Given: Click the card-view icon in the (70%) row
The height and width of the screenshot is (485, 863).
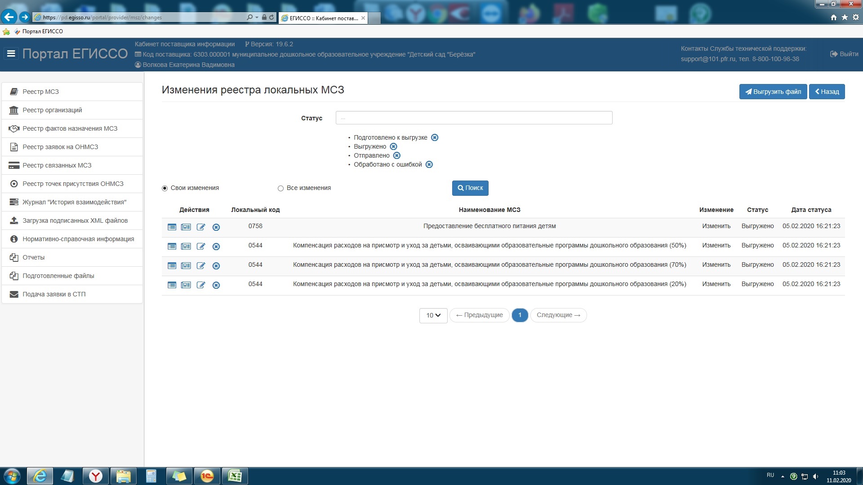Looking at the screenshot, I should point(186,266).
